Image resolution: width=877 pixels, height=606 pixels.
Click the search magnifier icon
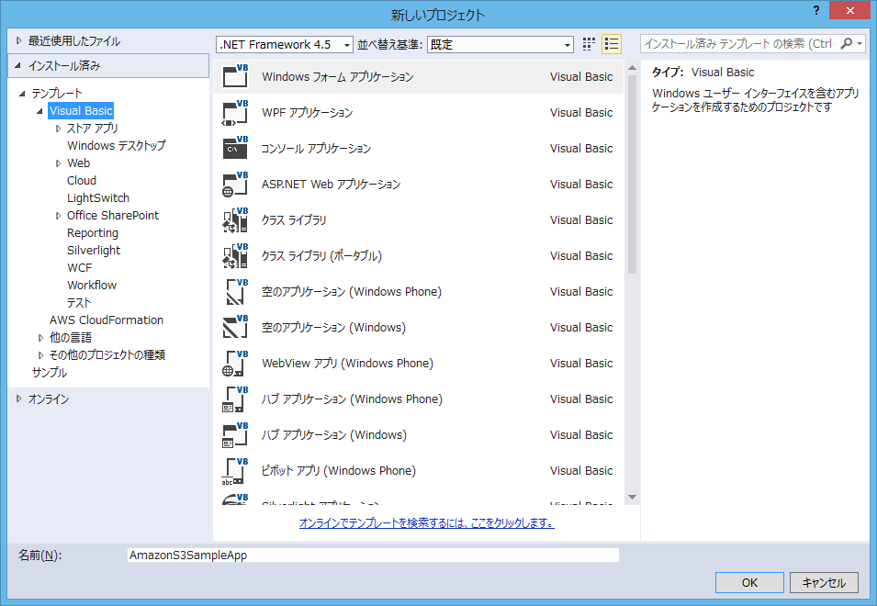click(x=847, y=43)
